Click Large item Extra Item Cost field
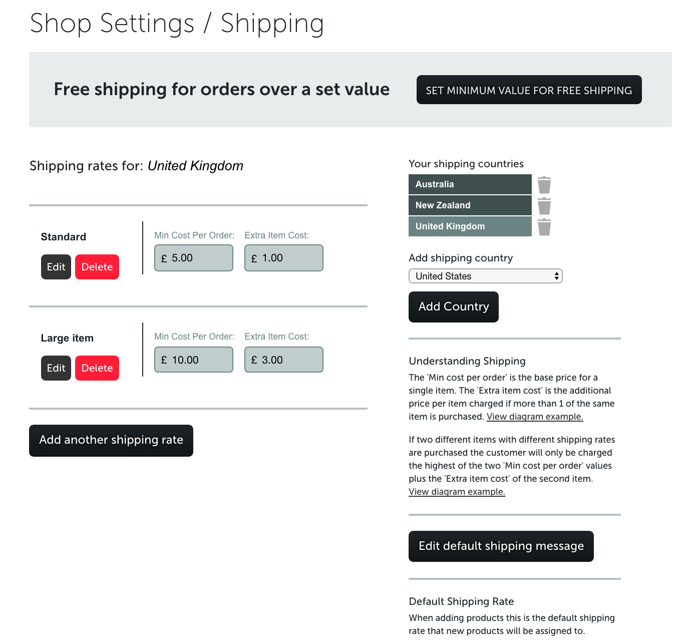This screenshot has height=641, width=689. pyautogui.click(x=284, y=360)
